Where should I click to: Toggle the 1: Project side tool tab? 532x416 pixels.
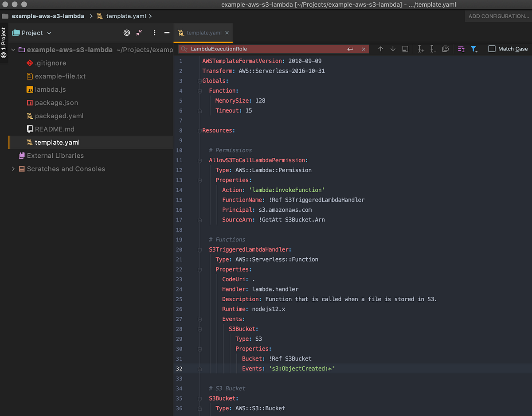point(4,43)
